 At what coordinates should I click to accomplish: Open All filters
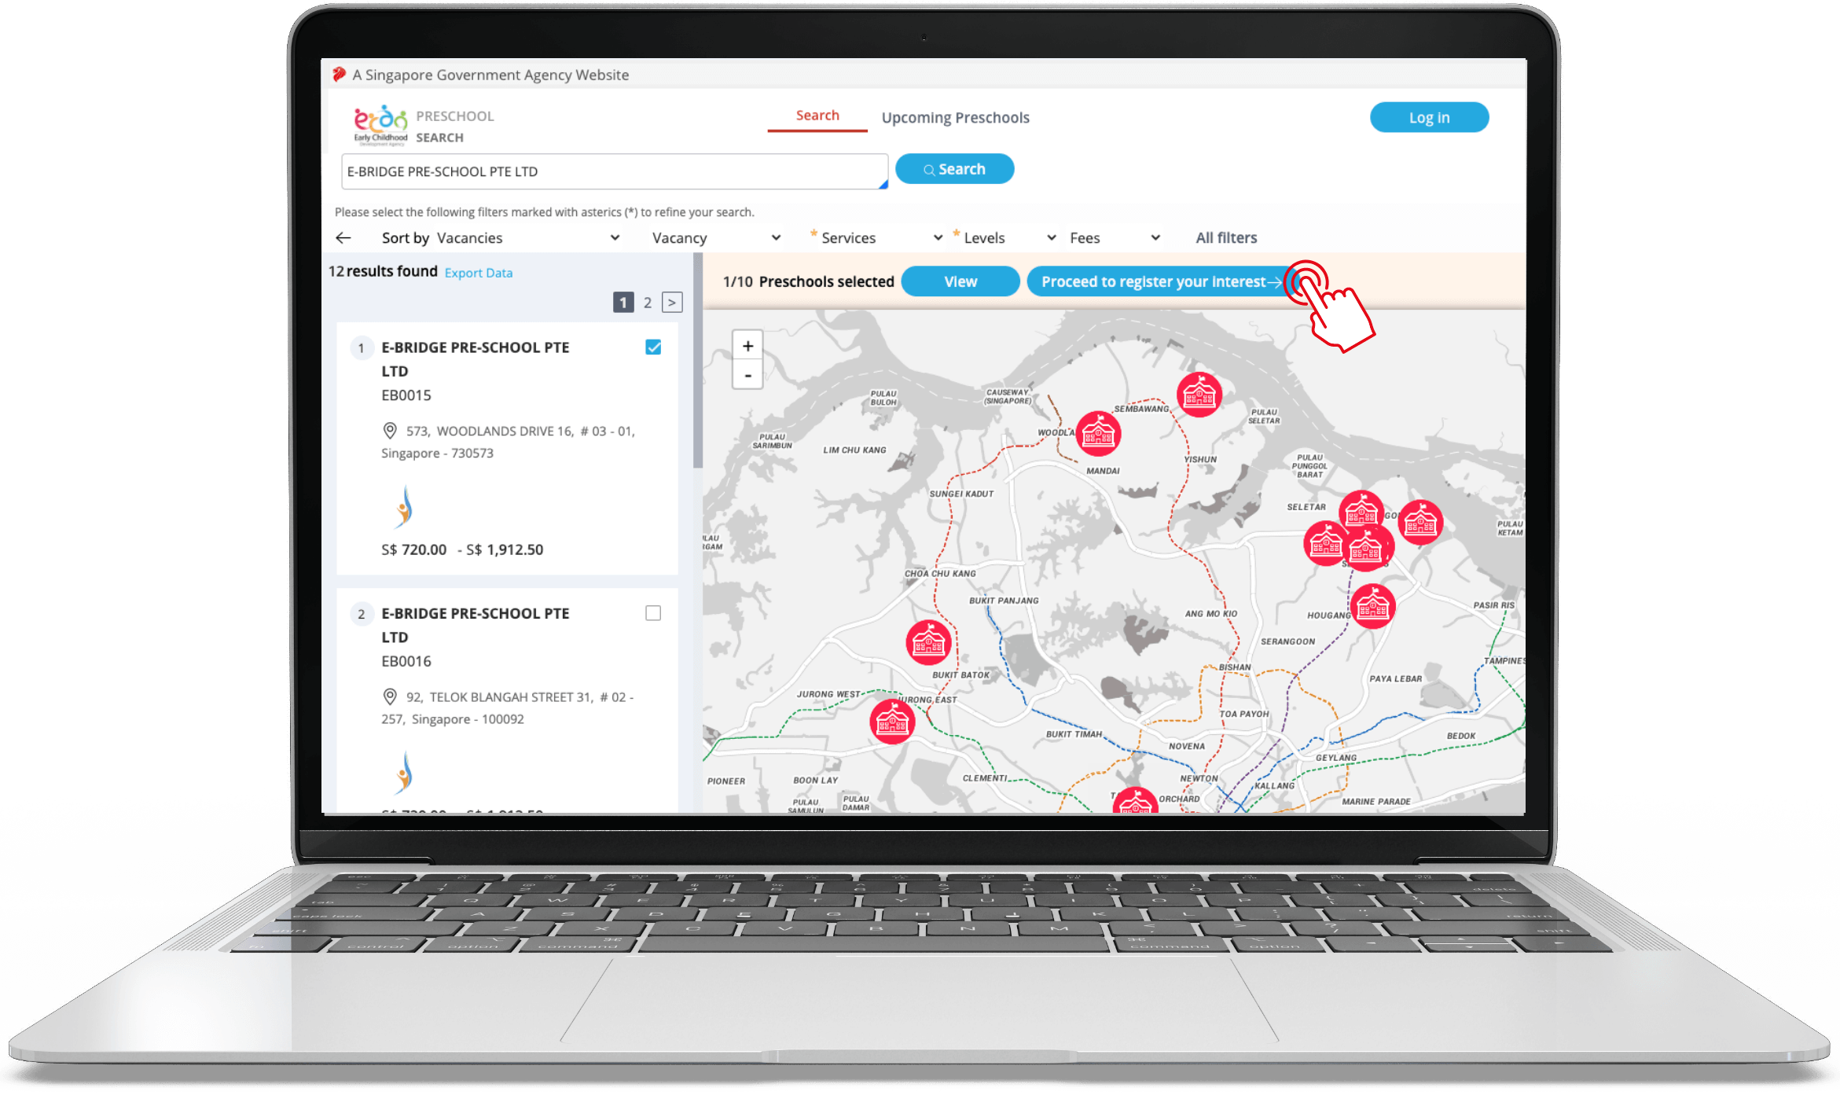1226,237
